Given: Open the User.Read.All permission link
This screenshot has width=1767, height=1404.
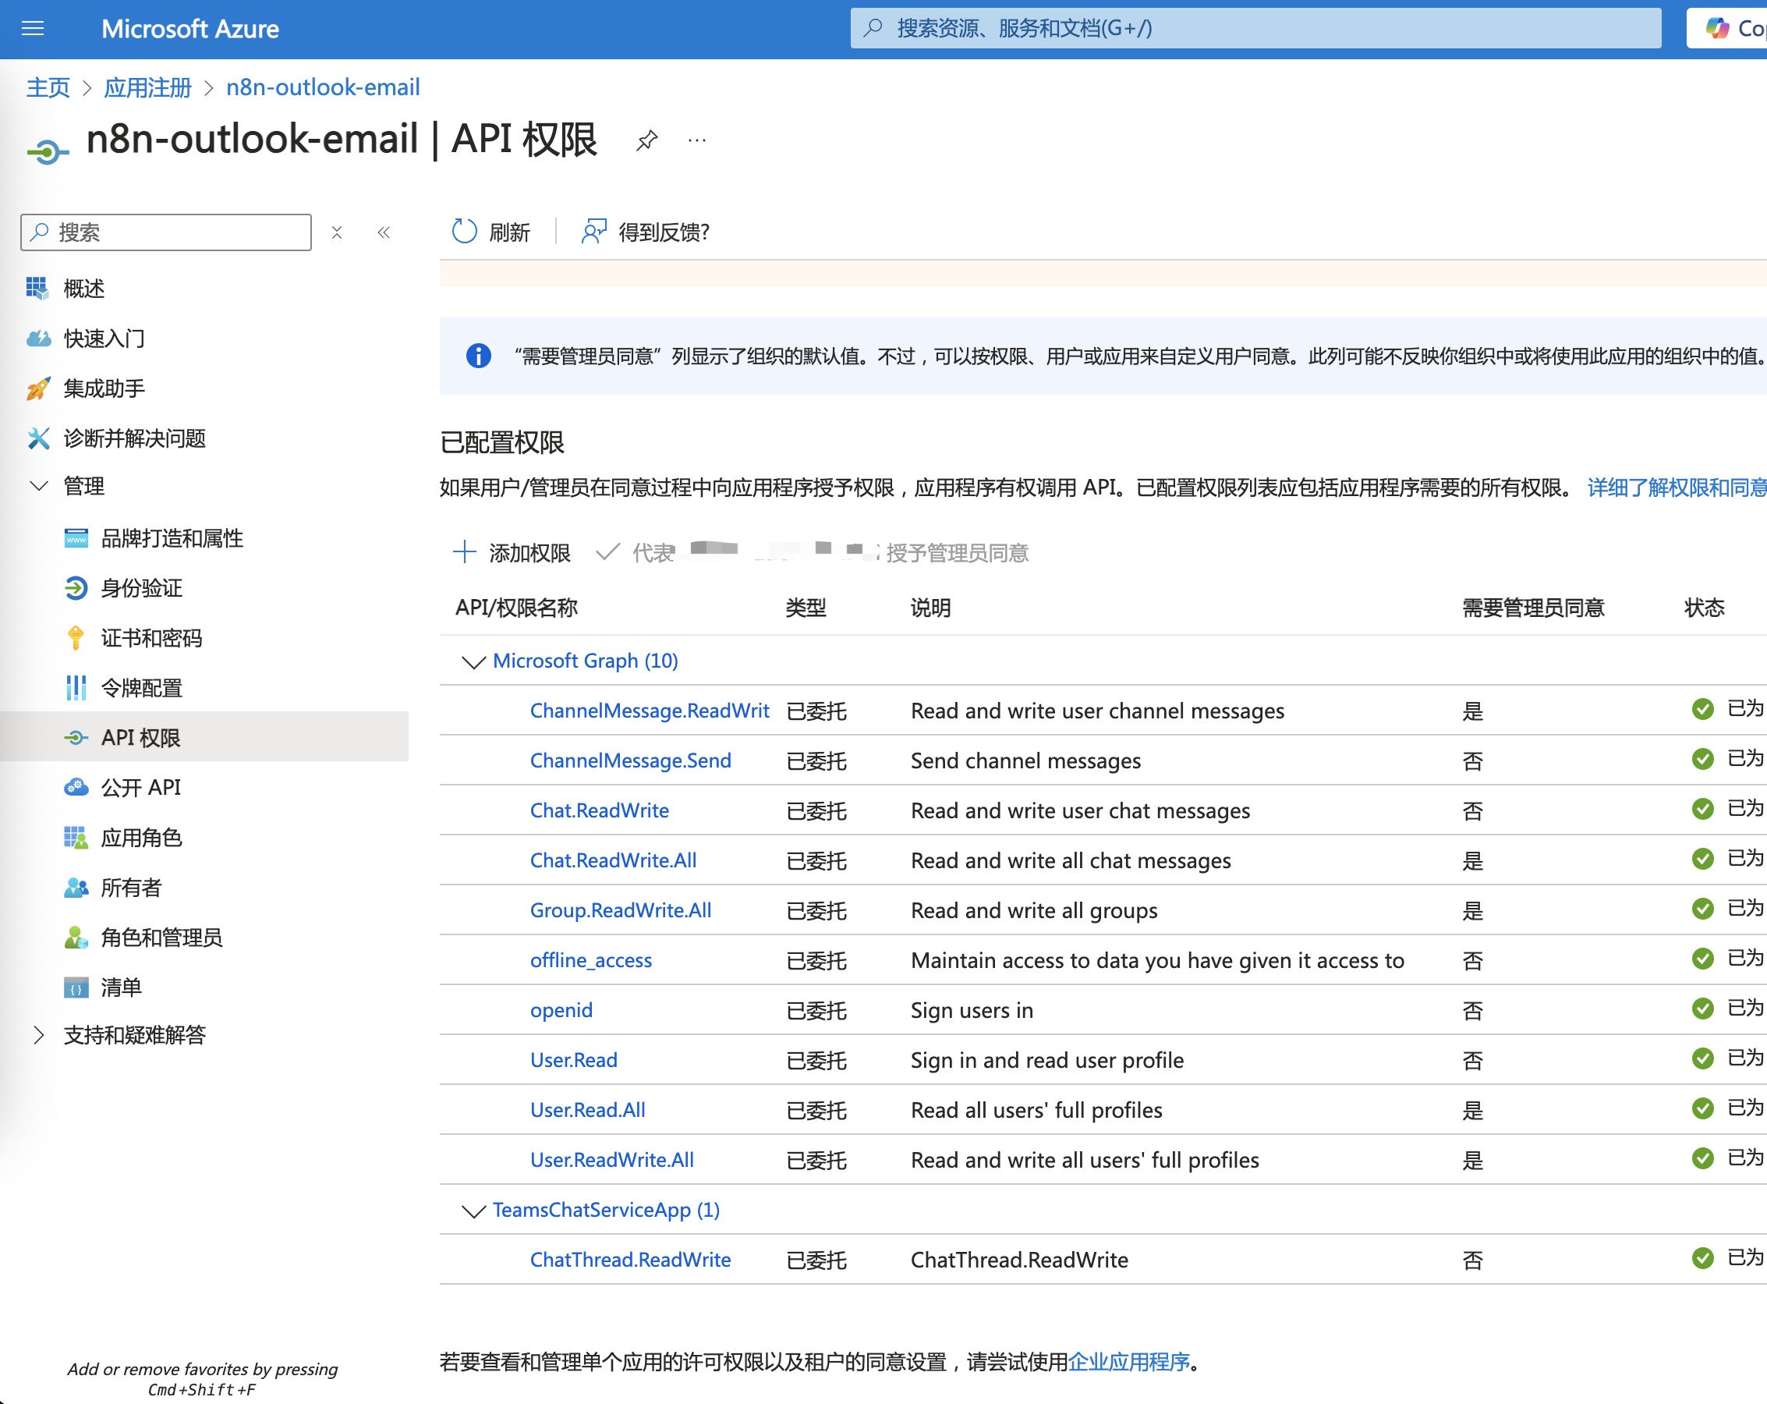Looking at the screenshot, I should pos(588,1111).
